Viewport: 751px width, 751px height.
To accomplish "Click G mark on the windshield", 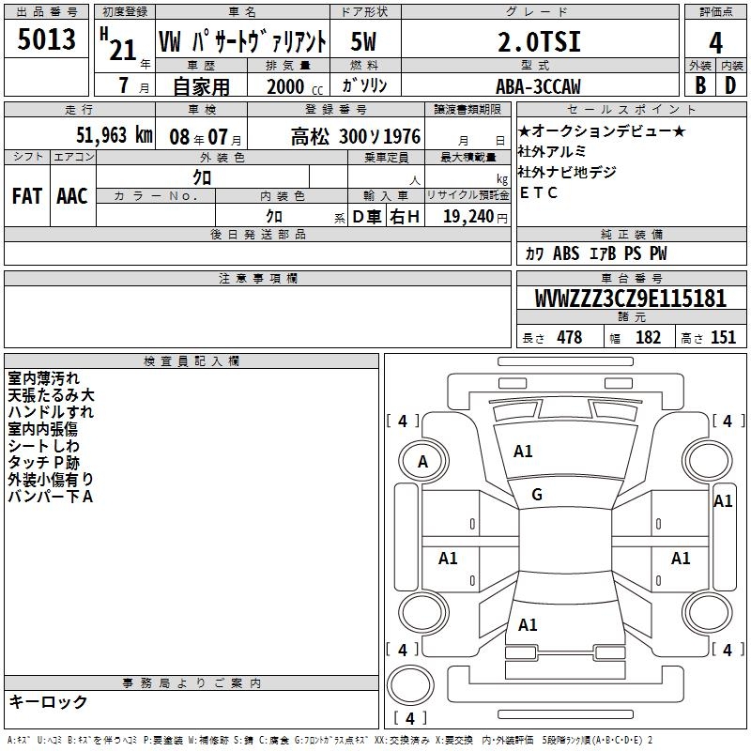I will (537, 495).
